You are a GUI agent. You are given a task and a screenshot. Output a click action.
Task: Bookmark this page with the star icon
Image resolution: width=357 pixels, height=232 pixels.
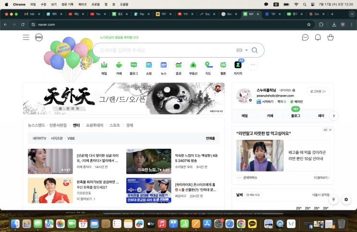pyautogui.click(x=309, y=24)
